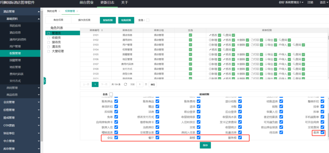Toggle the 全选 checkbox in 前端权限 header
Viewport: 329px width, 153px height.
111,94
